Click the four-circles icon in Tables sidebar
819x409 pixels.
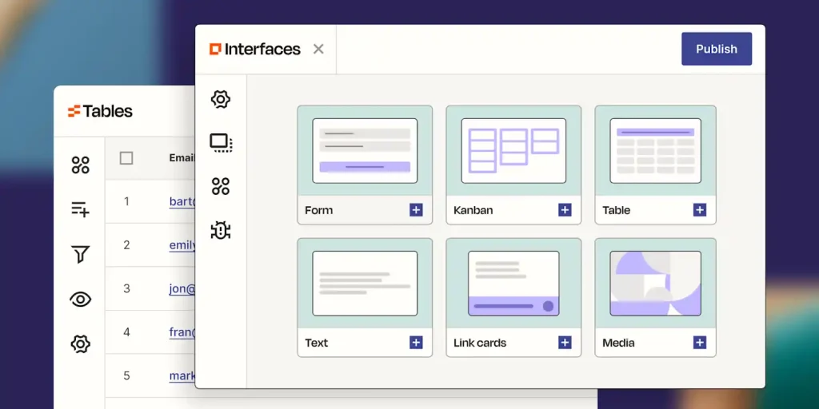click(80, 165)
